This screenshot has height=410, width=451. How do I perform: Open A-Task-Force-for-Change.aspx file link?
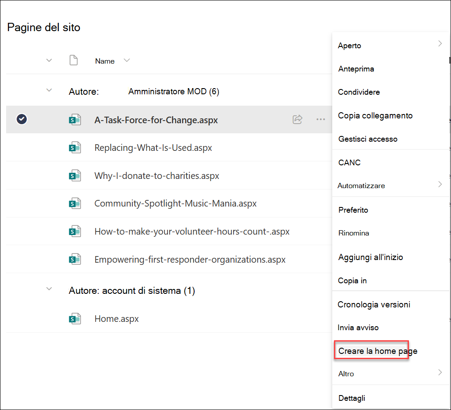156,120
